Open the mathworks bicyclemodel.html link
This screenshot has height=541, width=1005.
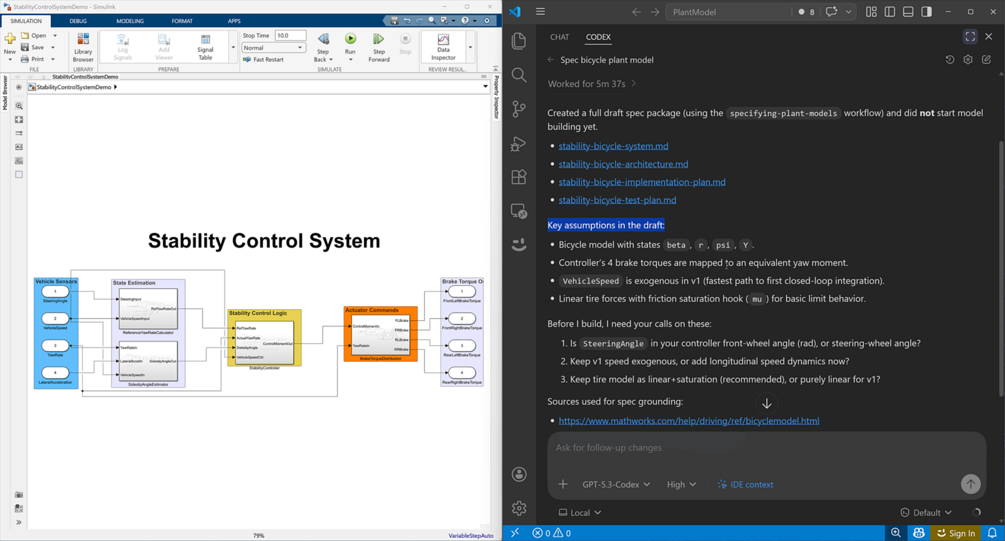[x=689, y=421]
